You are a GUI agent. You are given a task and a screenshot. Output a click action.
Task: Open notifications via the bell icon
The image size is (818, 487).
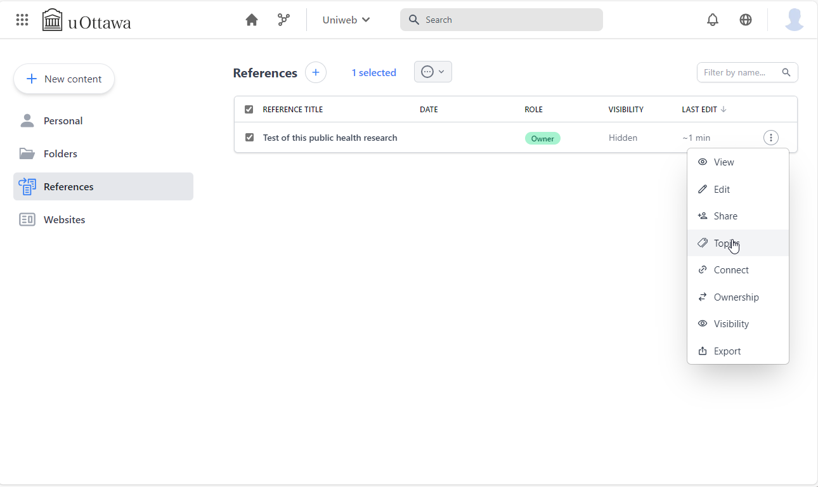(x=712, y=20)
